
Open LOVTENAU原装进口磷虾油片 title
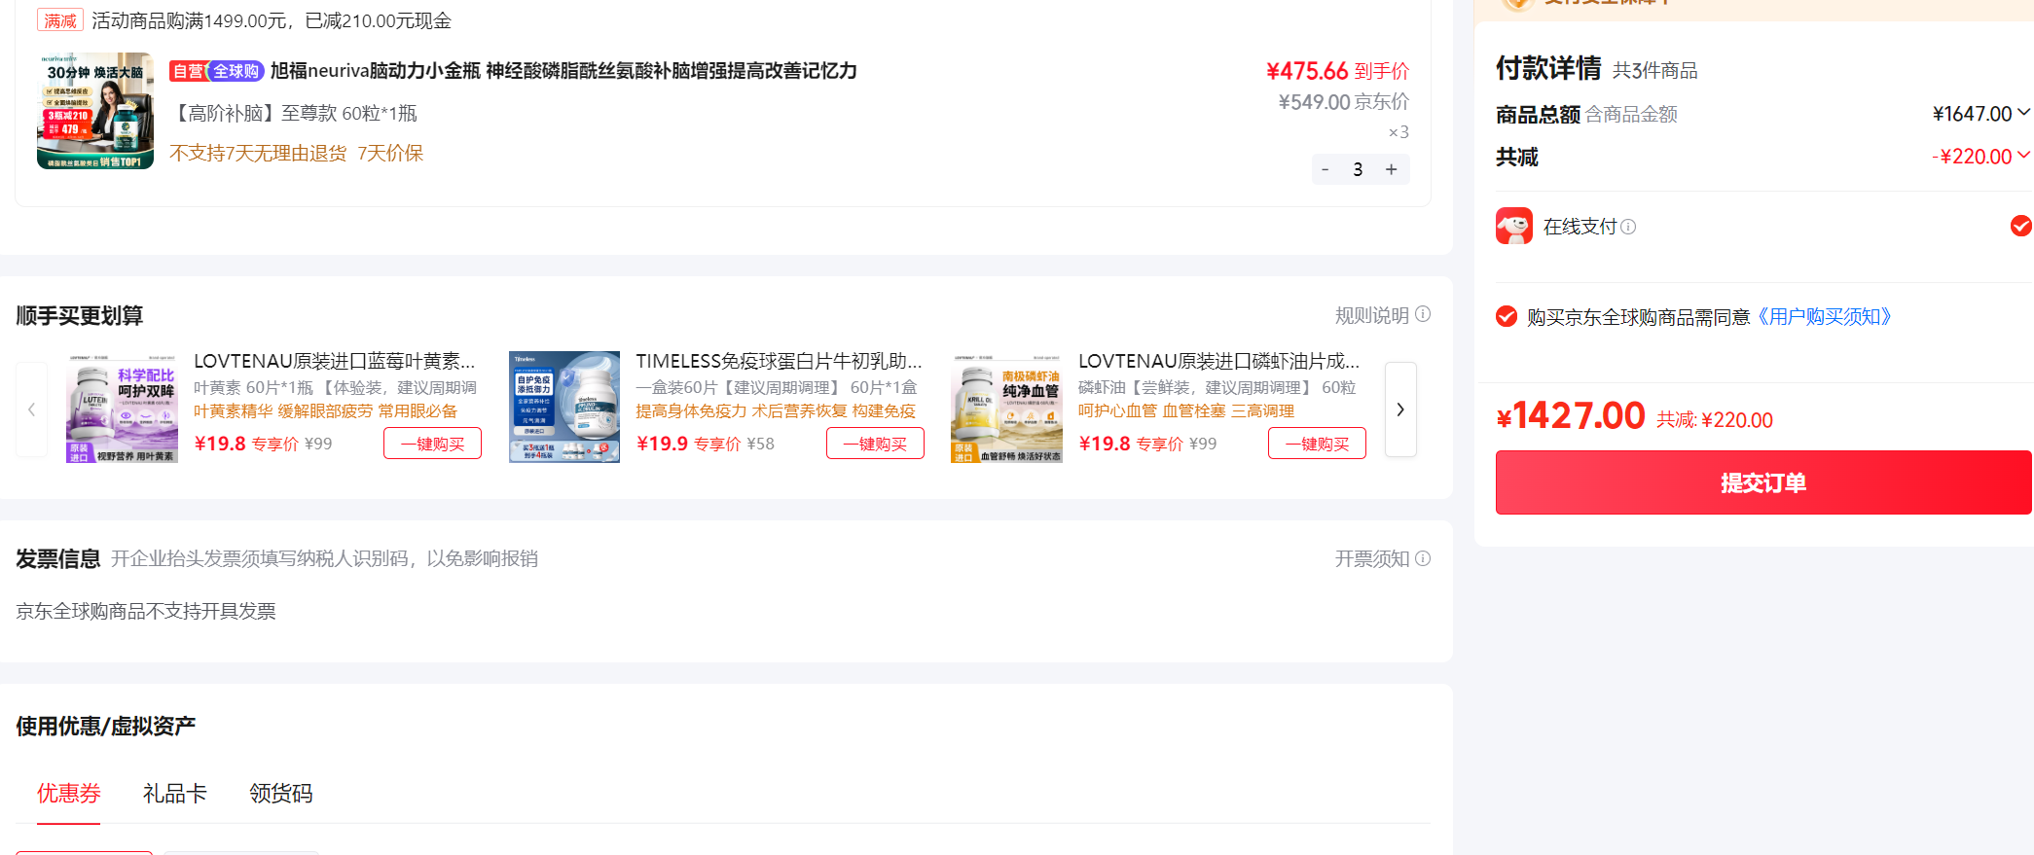pos(1219,361)
